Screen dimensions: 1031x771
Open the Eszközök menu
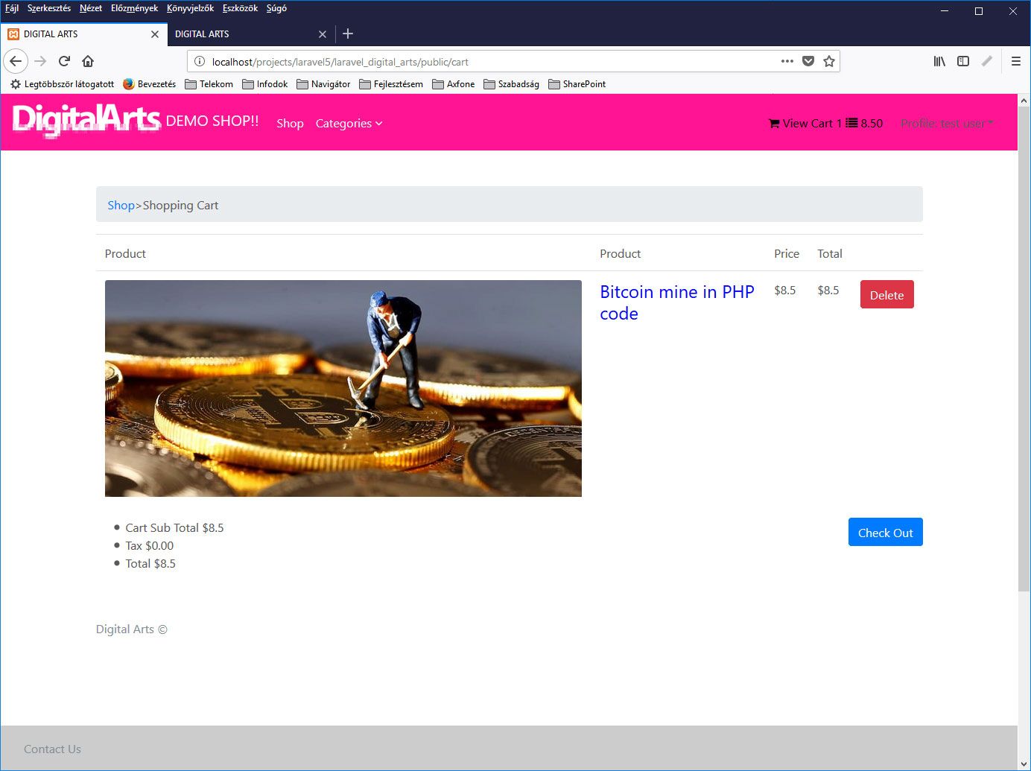(240, 8)
